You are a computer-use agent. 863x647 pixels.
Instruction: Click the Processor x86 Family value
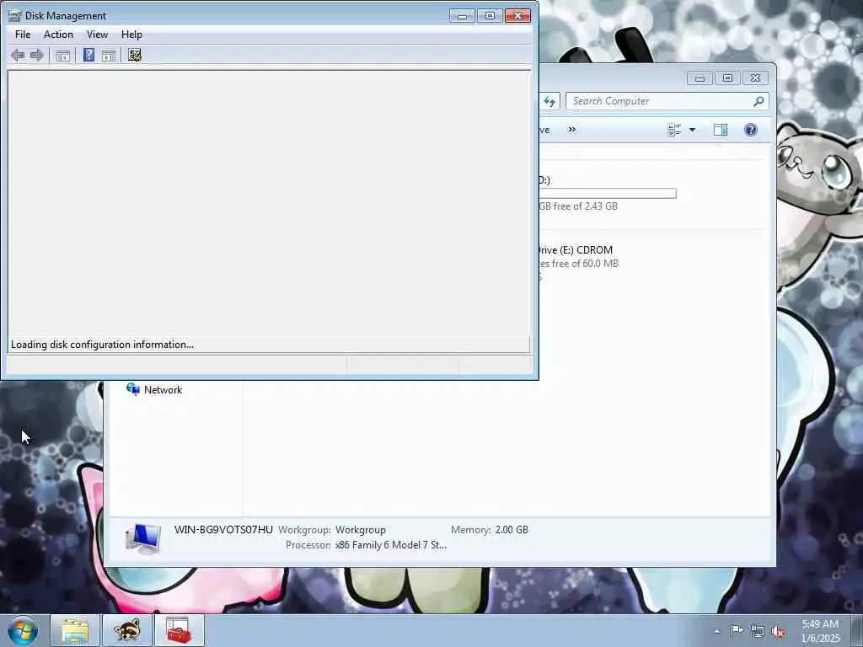coord(391,545)
